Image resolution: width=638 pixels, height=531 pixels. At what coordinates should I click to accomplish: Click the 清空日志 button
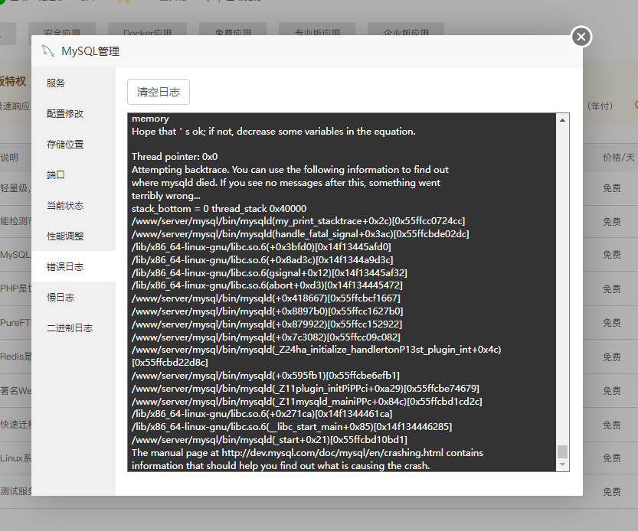pos(159,92)
